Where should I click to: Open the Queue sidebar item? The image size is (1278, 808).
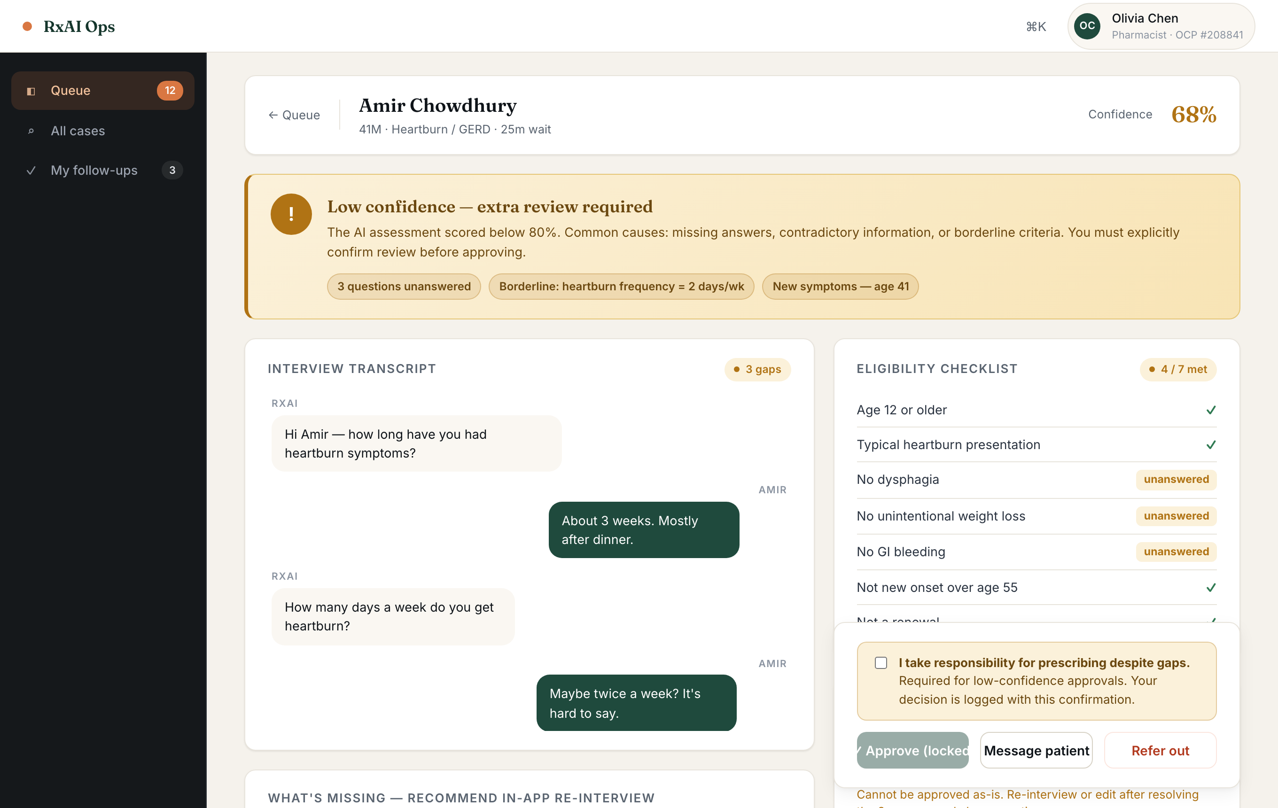click(102, 90)
